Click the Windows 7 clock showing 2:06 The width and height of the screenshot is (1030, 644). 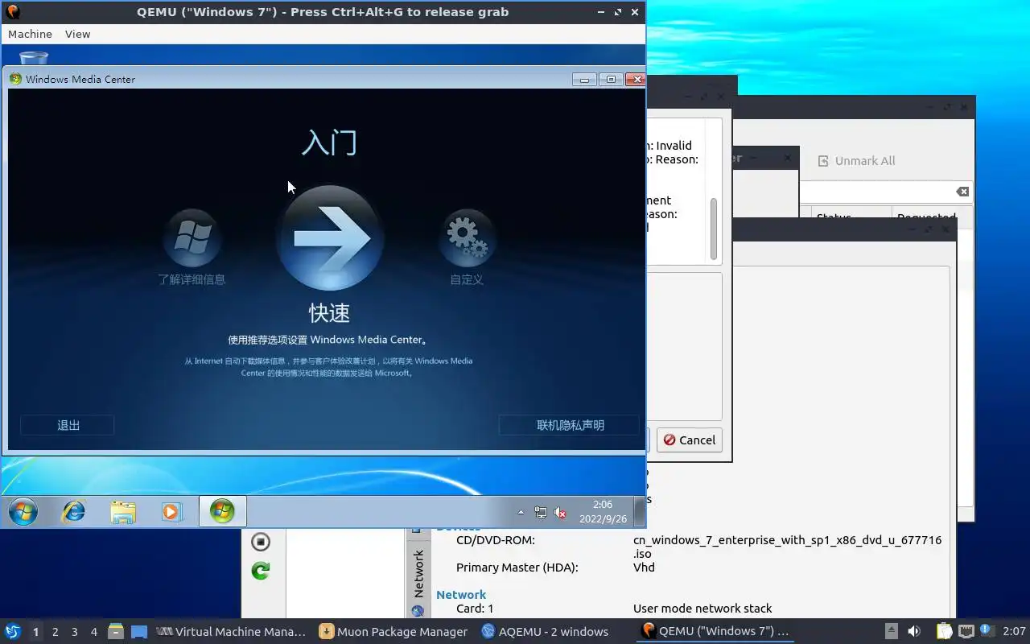point(603,512)
